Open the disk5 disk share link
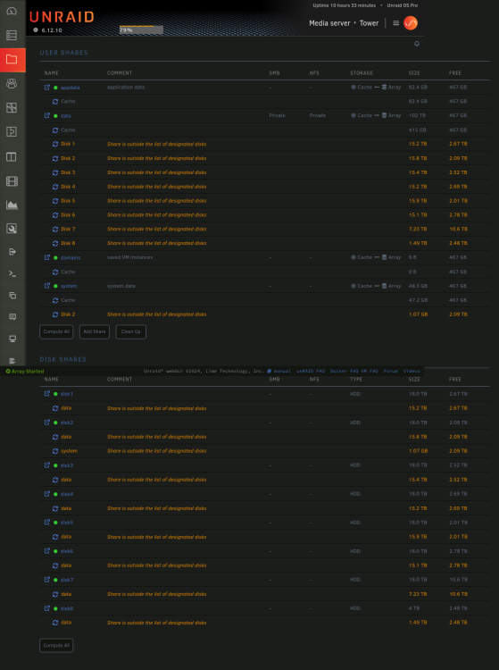The image size is (499, 670). tap(67, 523)
